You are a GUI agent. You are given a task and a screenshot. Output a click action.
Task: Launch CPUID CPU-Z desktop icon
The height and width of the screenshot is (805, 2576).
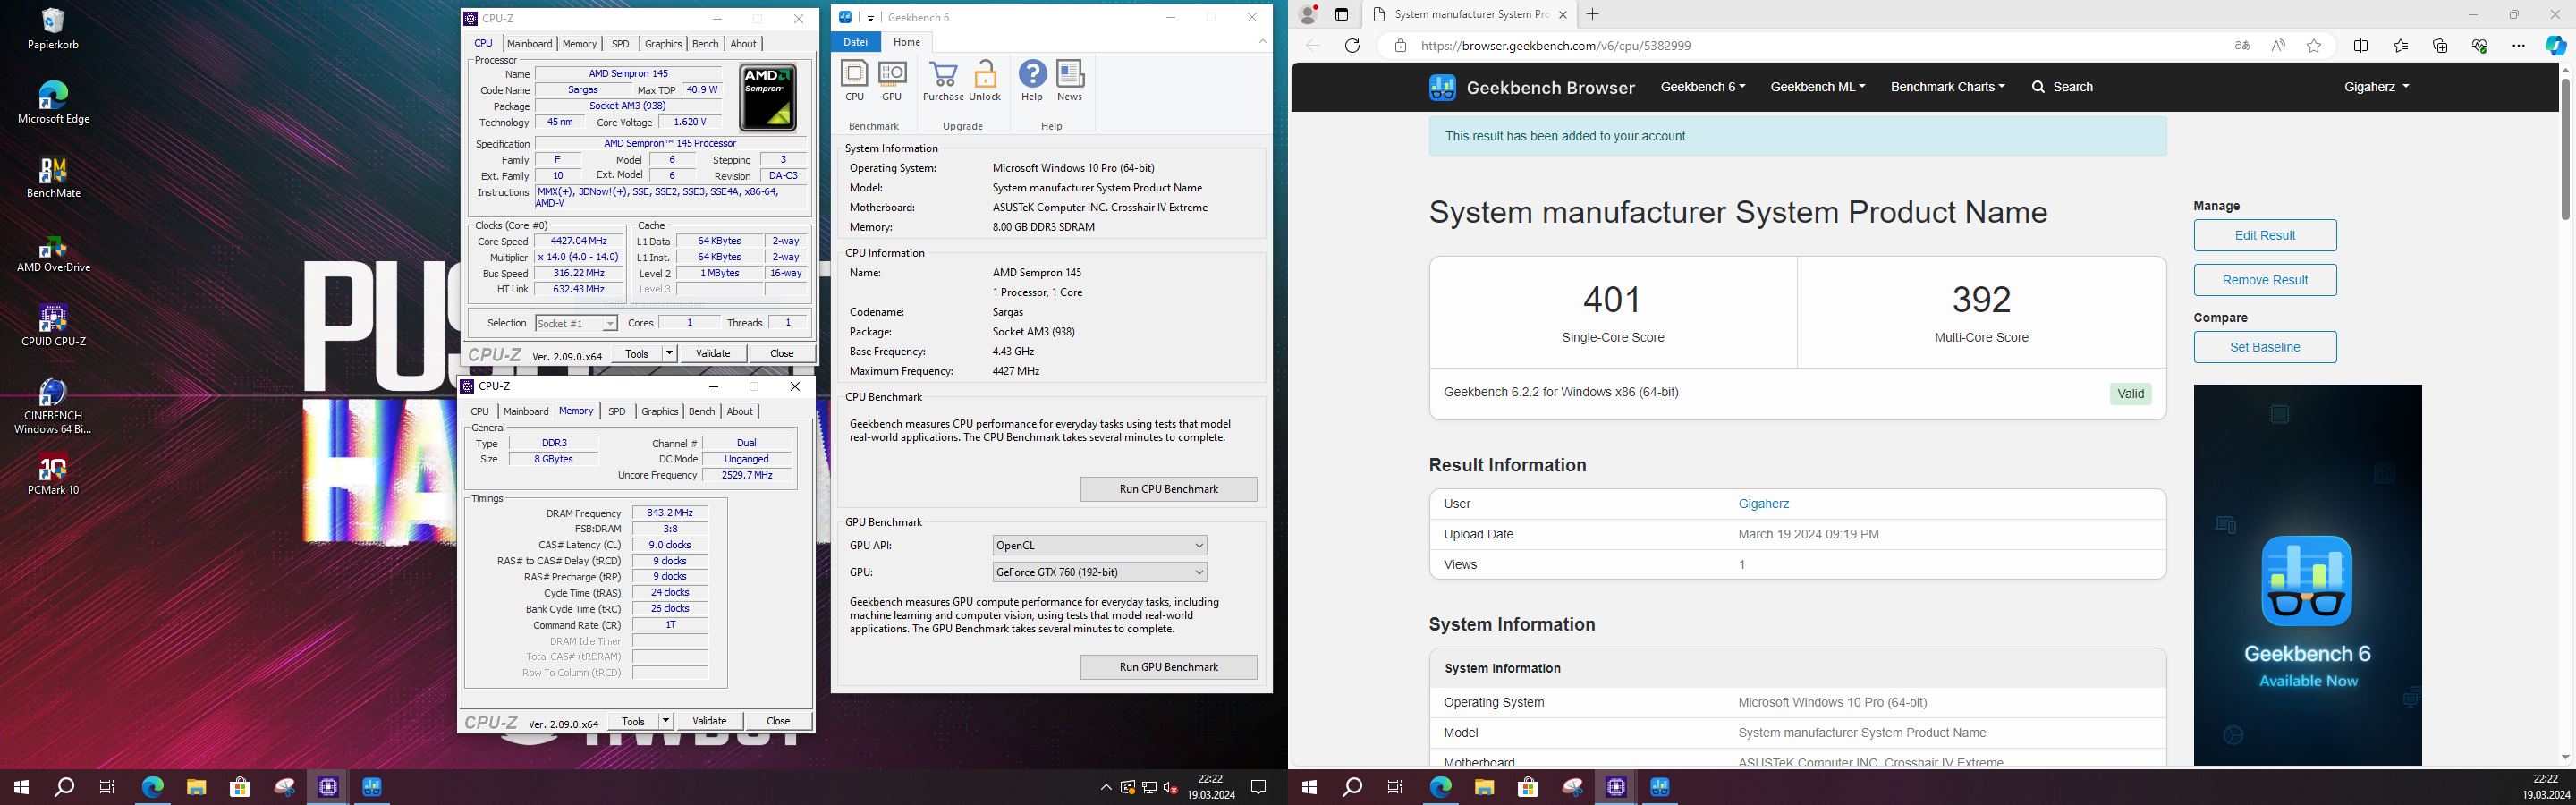point(53,326)
